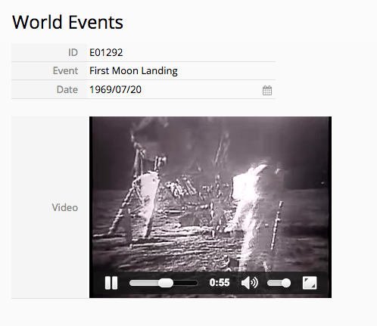Click the Video field label
This screenshot has height=326, width=377.
[x=65, y=207]
